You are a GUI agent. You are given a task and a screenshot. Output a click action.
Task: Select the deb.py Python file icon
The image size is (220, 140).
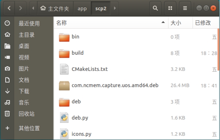coord(64,117)
